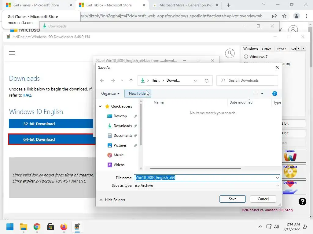The image size is (313, 234).
Task: Select Documents in navigation pane
Action: pyautogui.click(x=123, y=136)
